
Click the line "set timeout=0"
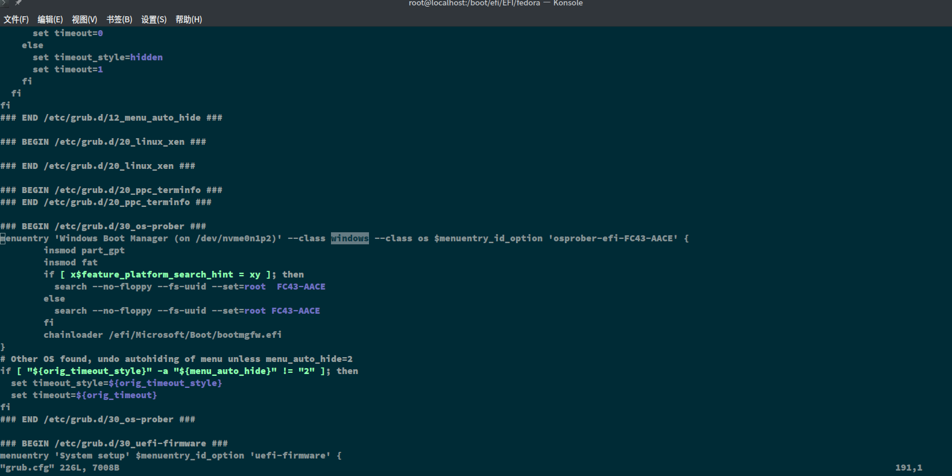coord(68,33)
